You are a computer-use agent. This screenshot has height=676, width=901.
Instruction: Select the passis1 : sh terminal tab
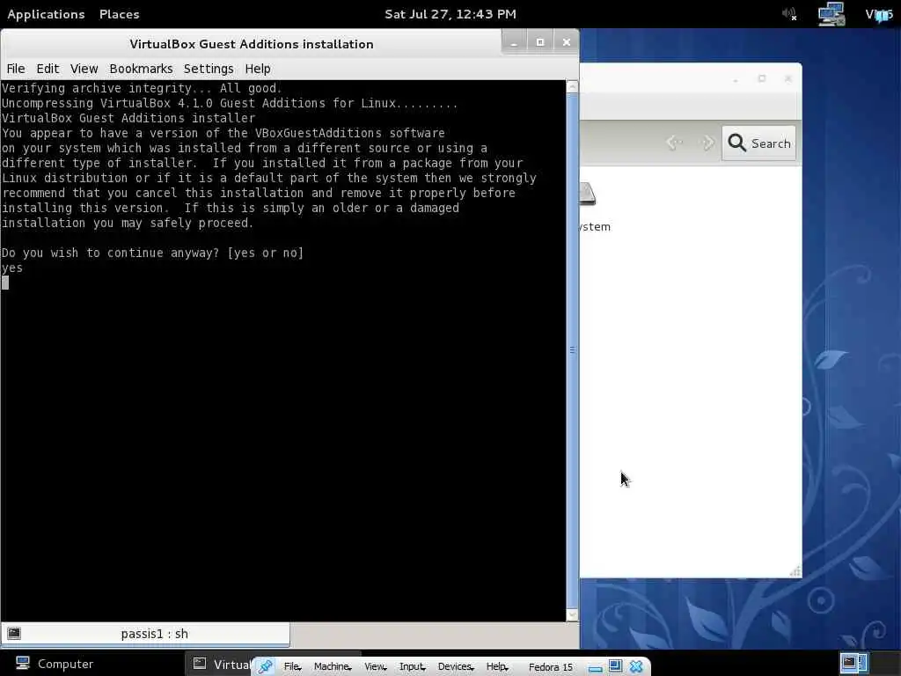click(x=145, y=634)
